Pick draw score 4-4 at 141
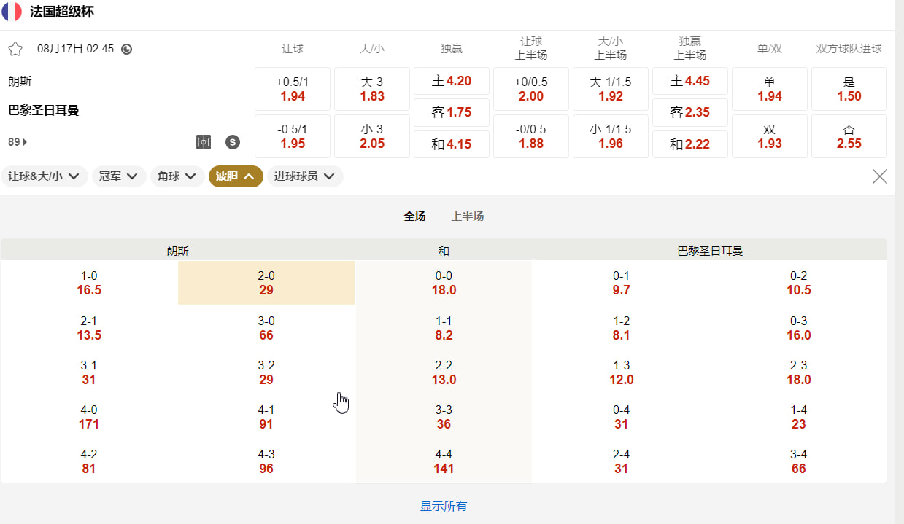 [444, 461]
